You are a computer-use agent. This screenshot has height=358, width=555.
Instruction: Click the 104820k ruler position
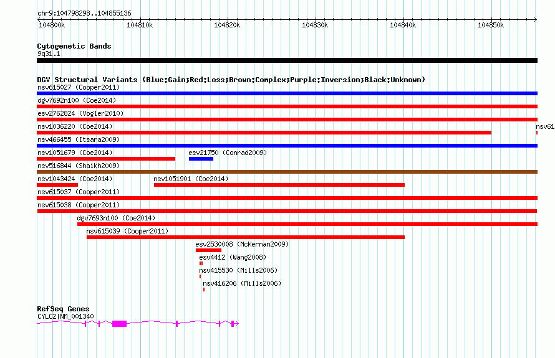tap(227, 25)
